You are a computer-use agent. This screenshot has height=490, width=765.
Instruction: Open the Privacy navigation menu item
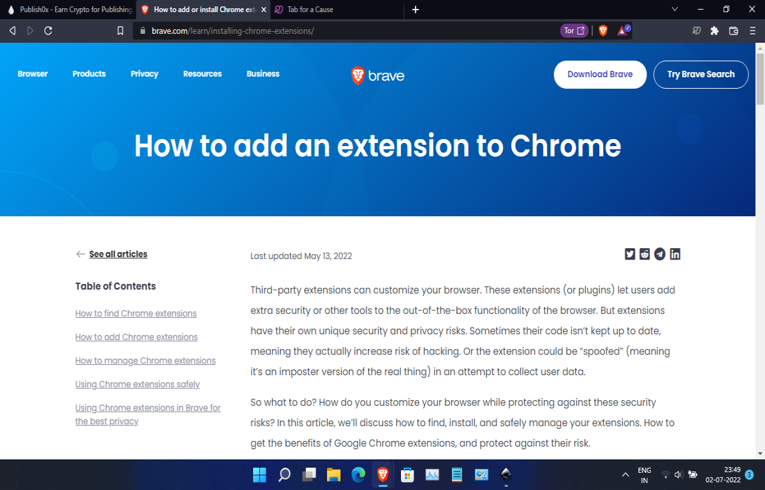(x=144, y=74)
